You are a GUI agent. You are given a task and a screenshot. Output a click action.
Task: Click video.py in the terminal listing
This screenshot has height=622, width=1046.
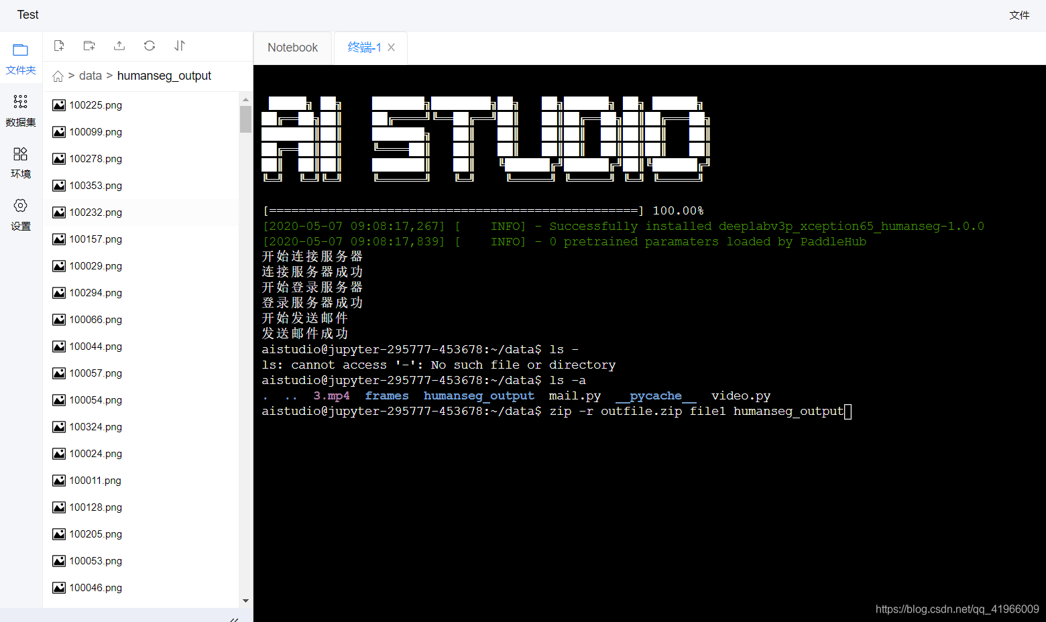click(741, 396)
